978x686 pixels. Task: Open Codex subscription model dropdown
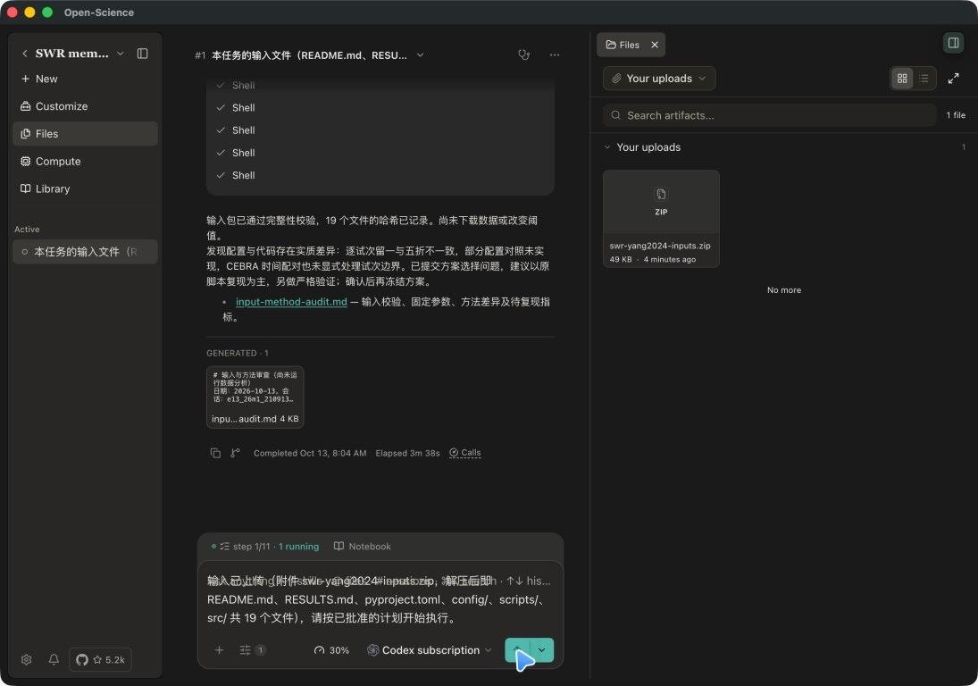430,650
